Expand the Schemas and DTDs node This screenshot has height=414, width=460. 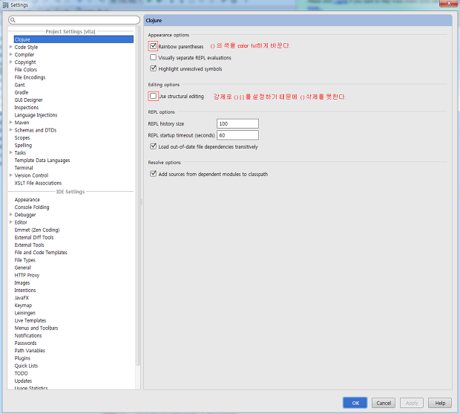point(11,130)
